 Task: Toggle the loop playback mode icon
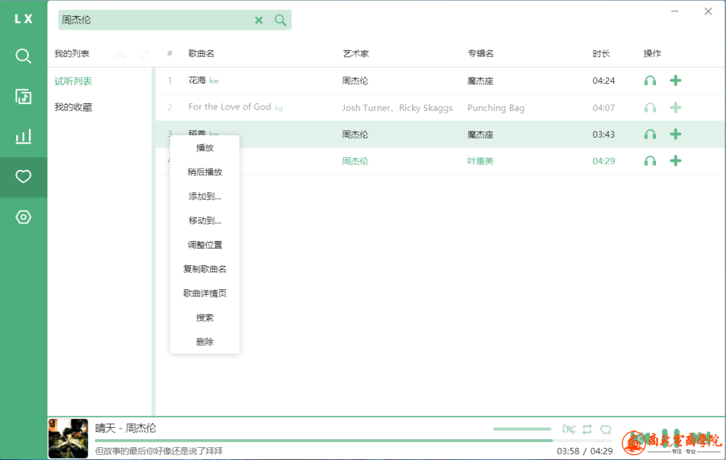point(588,429)
